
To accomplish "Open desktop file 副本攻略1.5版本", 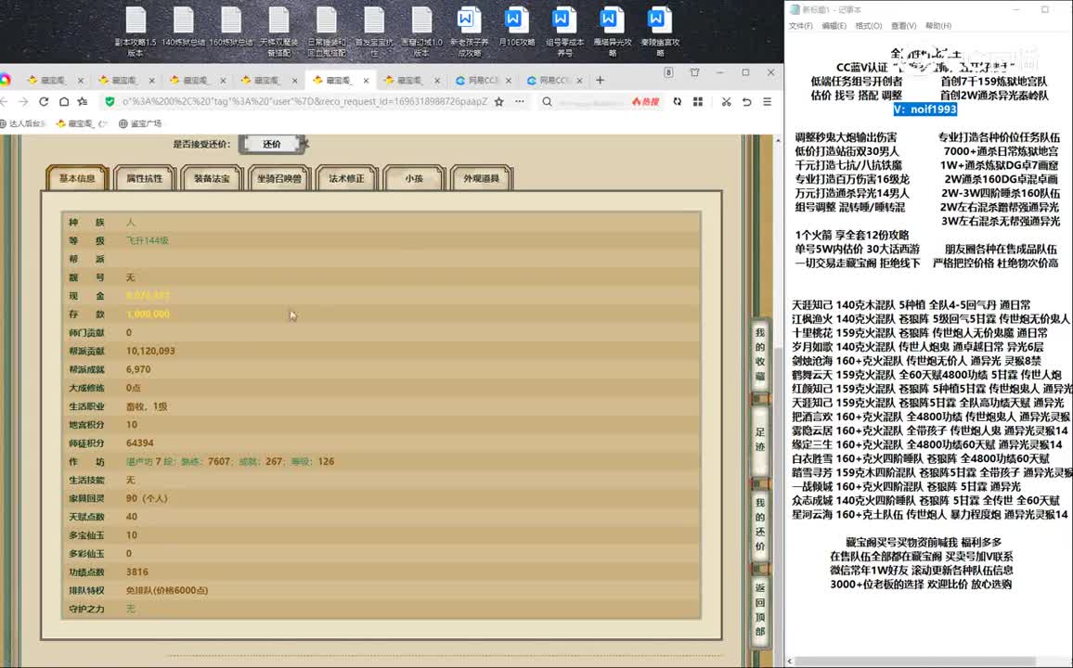I will point(136,32).
